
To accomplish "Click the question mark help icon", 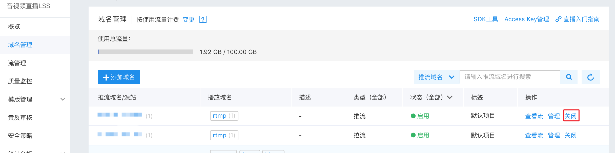I will click(203, 19).
